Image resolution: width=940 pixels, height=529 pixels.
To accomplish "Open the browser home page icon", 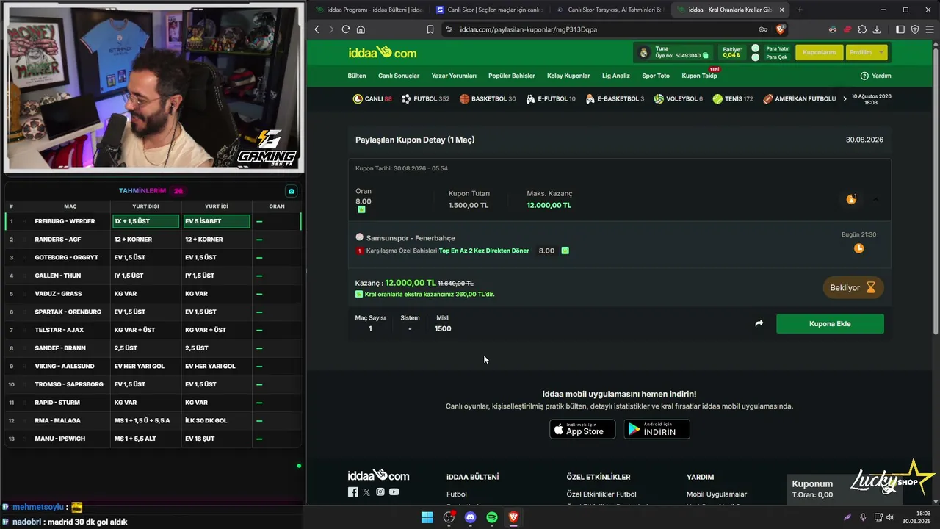I will pos(361,29).
